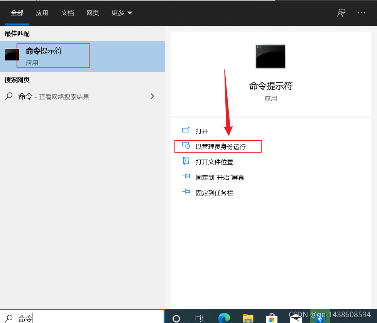Click the magnifier icon beside web result

coord(8,96)
